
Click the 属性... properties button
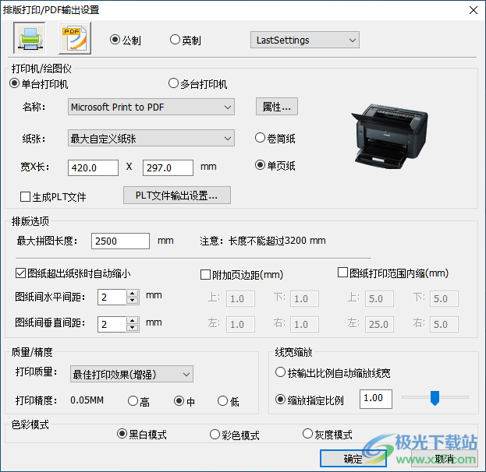pyautogui.click(x=277, y=107)
